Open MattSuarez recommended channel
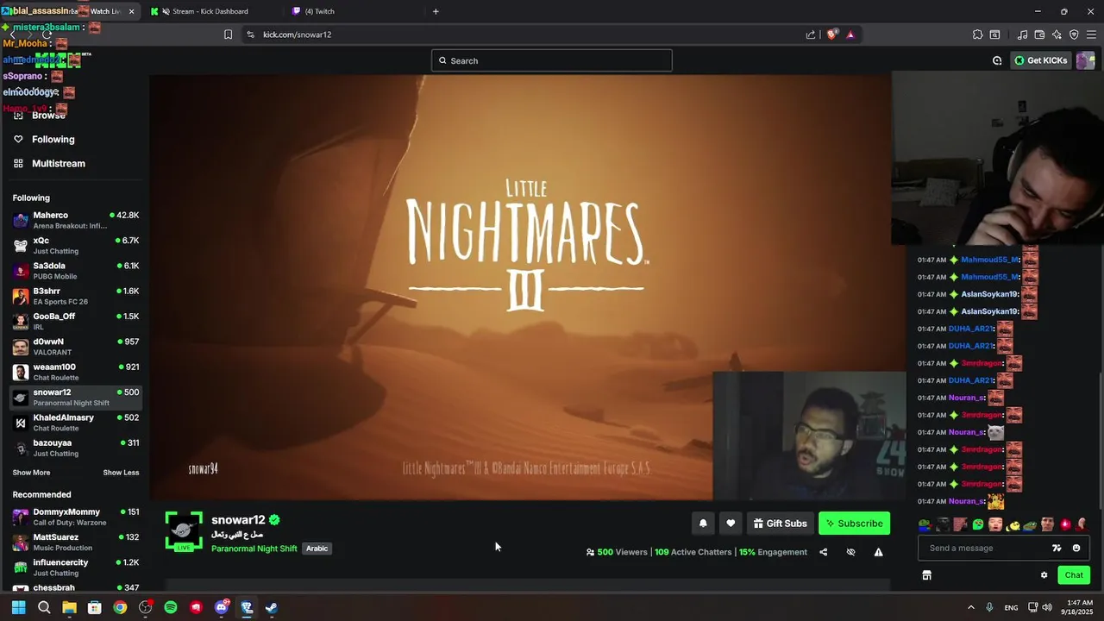 [x=76, y=542]
